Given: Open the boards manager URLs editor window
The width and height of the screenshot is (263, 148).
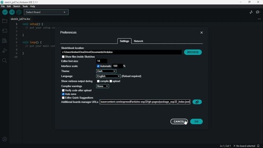Looking at the screenshot, I should click(x=197, y=102).
